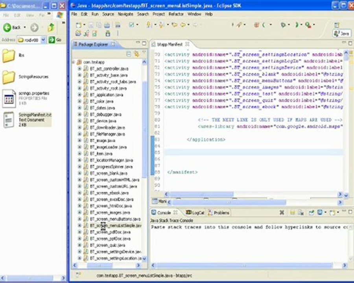Expand BT_application.java in Package Explorer
The height and width of the screenshot is (283, 354).
coord(79,95)
